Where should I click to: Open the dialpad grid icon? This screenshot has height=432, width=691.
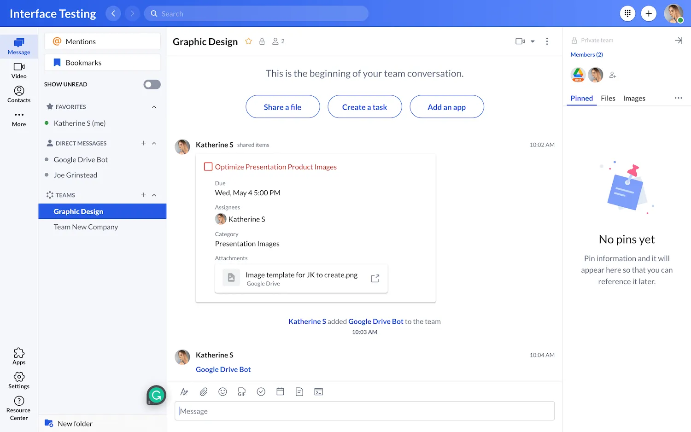coord(627,13)
